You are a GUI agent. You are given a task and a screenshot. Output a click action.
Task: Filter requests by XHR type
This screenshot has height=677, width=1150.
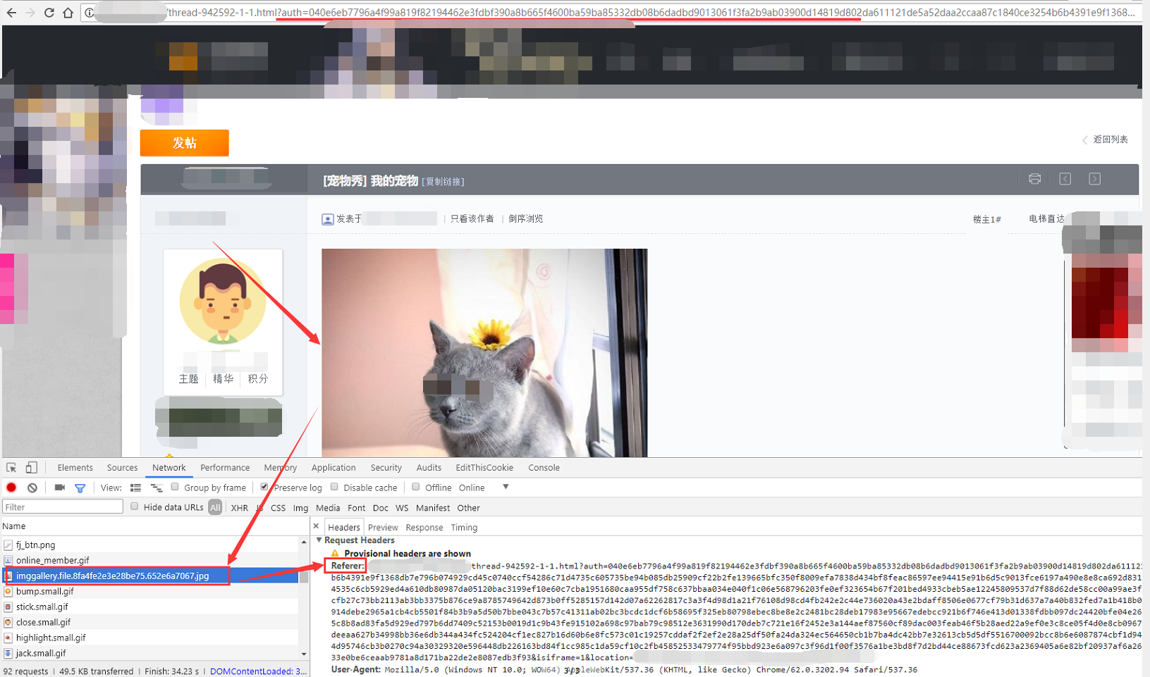point(240,508)
